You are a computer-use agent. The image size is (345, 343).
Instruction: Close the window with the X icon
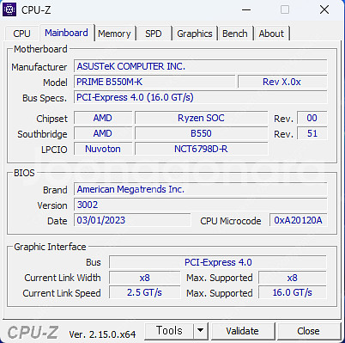click(324, 9)
